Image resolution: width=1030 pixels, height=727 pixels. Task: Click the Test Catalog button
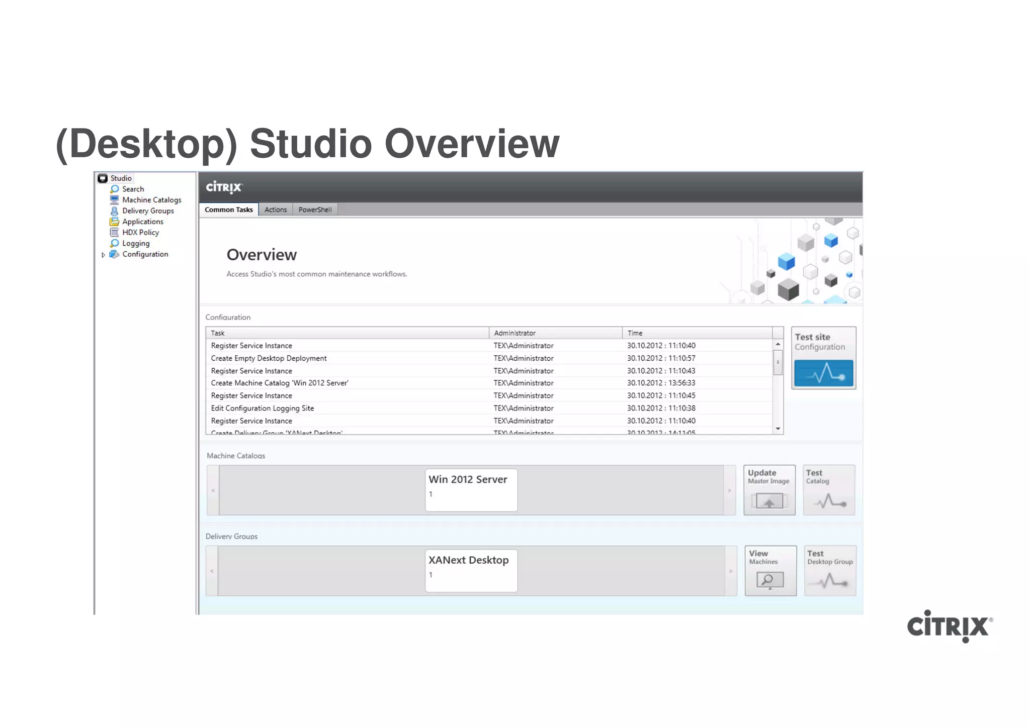coord(829,490)
